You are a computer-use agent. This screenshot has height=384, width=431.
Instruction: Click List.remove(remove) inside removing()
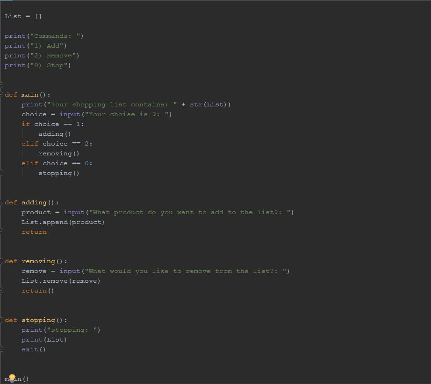click(x=61, y=280)
